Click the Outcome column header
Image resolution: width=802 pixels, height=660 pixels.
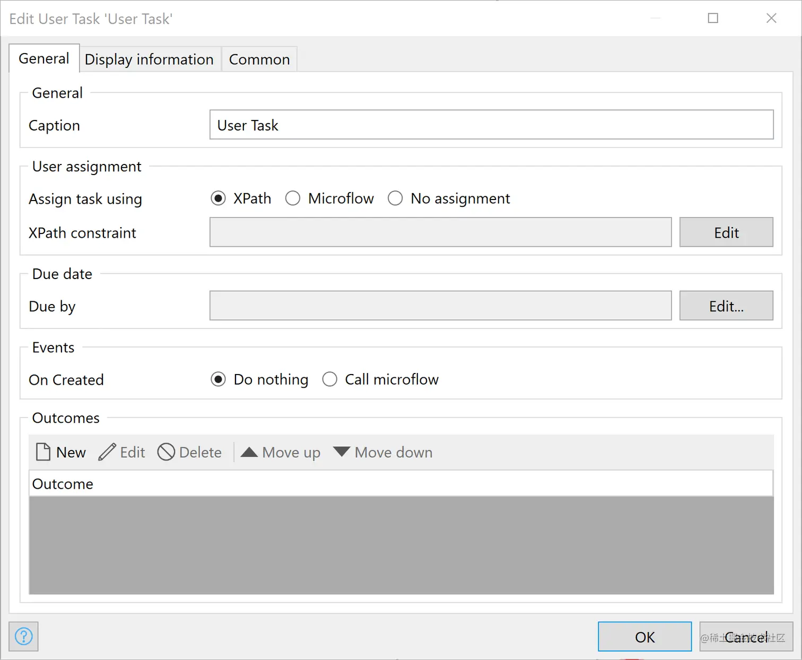point(400,483)
